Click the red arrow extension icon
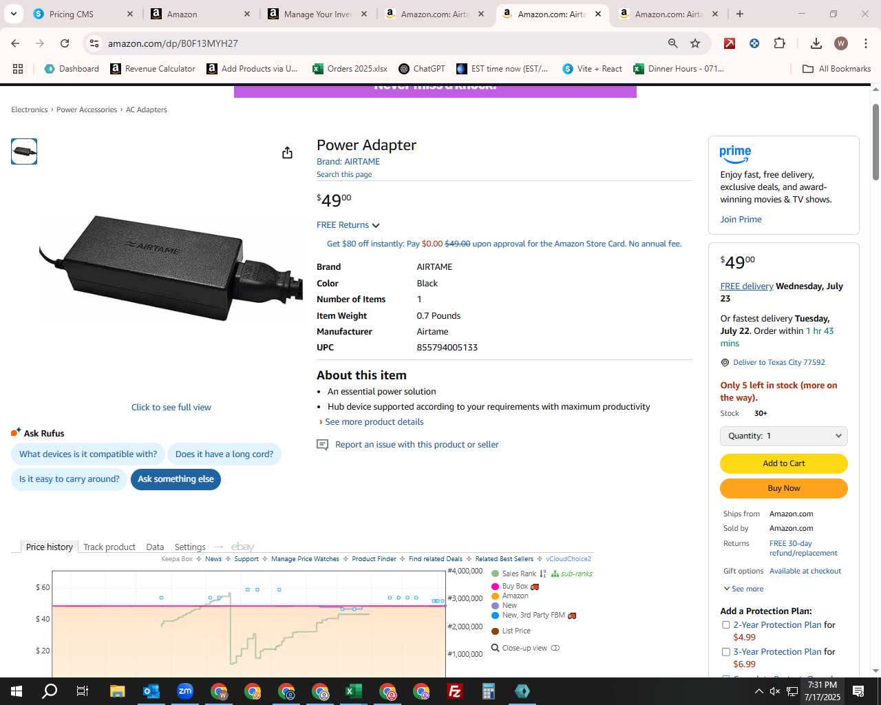 730,43
